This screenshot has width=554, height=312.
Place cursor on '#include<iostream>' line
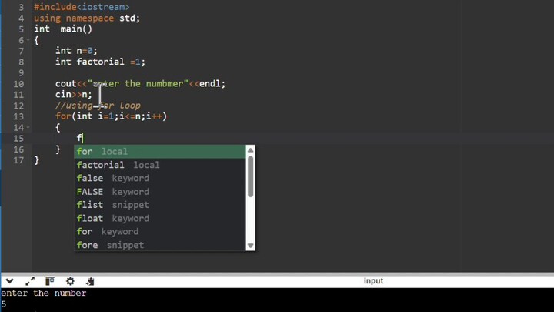coord(82,7)
